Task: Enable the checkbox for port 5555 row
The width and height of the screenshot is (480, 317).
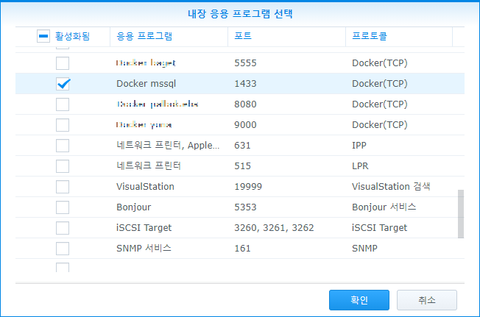Action: coord(63,63)
